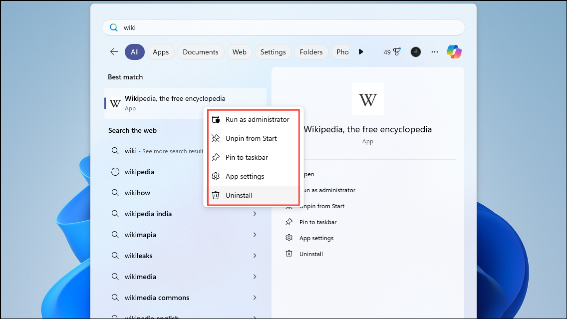The height and width of the screenshot is (319, 567).
Task: Click the Wikipedia W icon in Best match
Action: (x=115, y=103)
